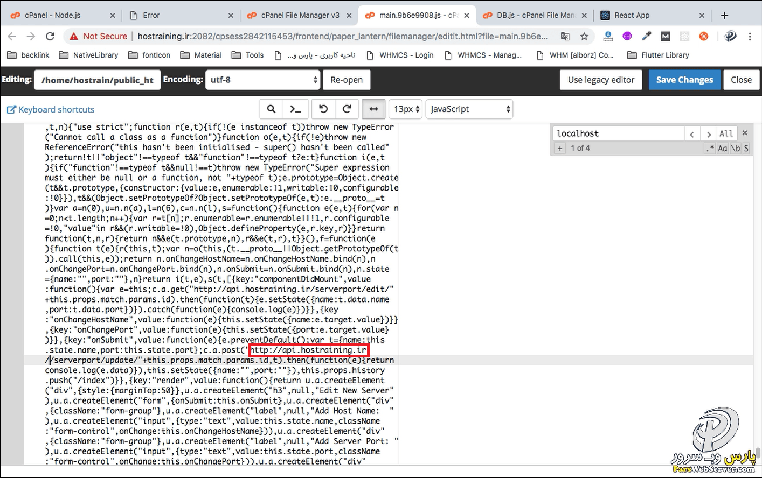Close the localhost search box

point(745,133)
